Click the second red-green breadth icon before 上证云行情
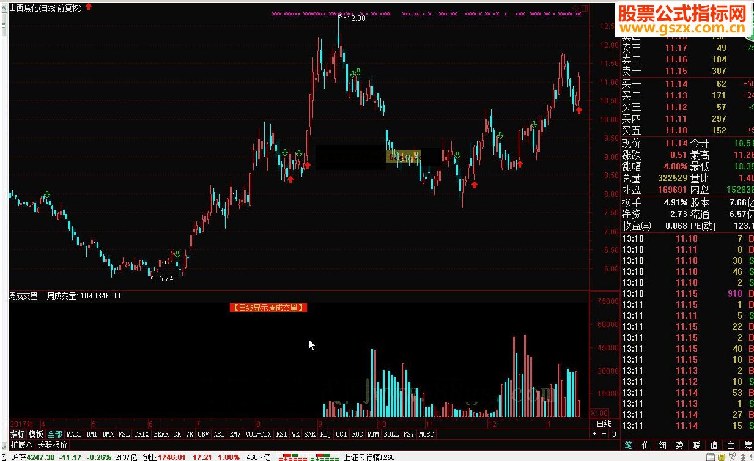754x461 pixels. (x=325, y=457)
